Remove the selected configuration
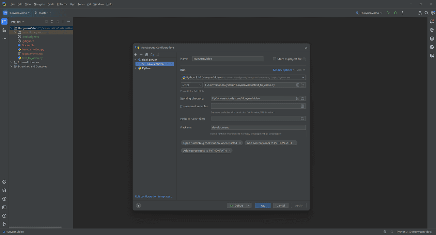Screen dimensions: 436x235 click(141, 54)
